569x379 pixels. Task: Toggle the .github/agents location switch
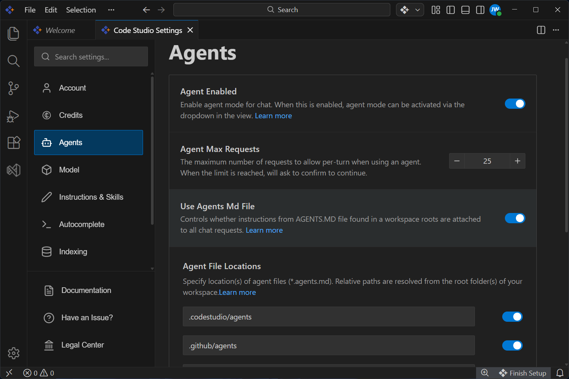(512, 346)
